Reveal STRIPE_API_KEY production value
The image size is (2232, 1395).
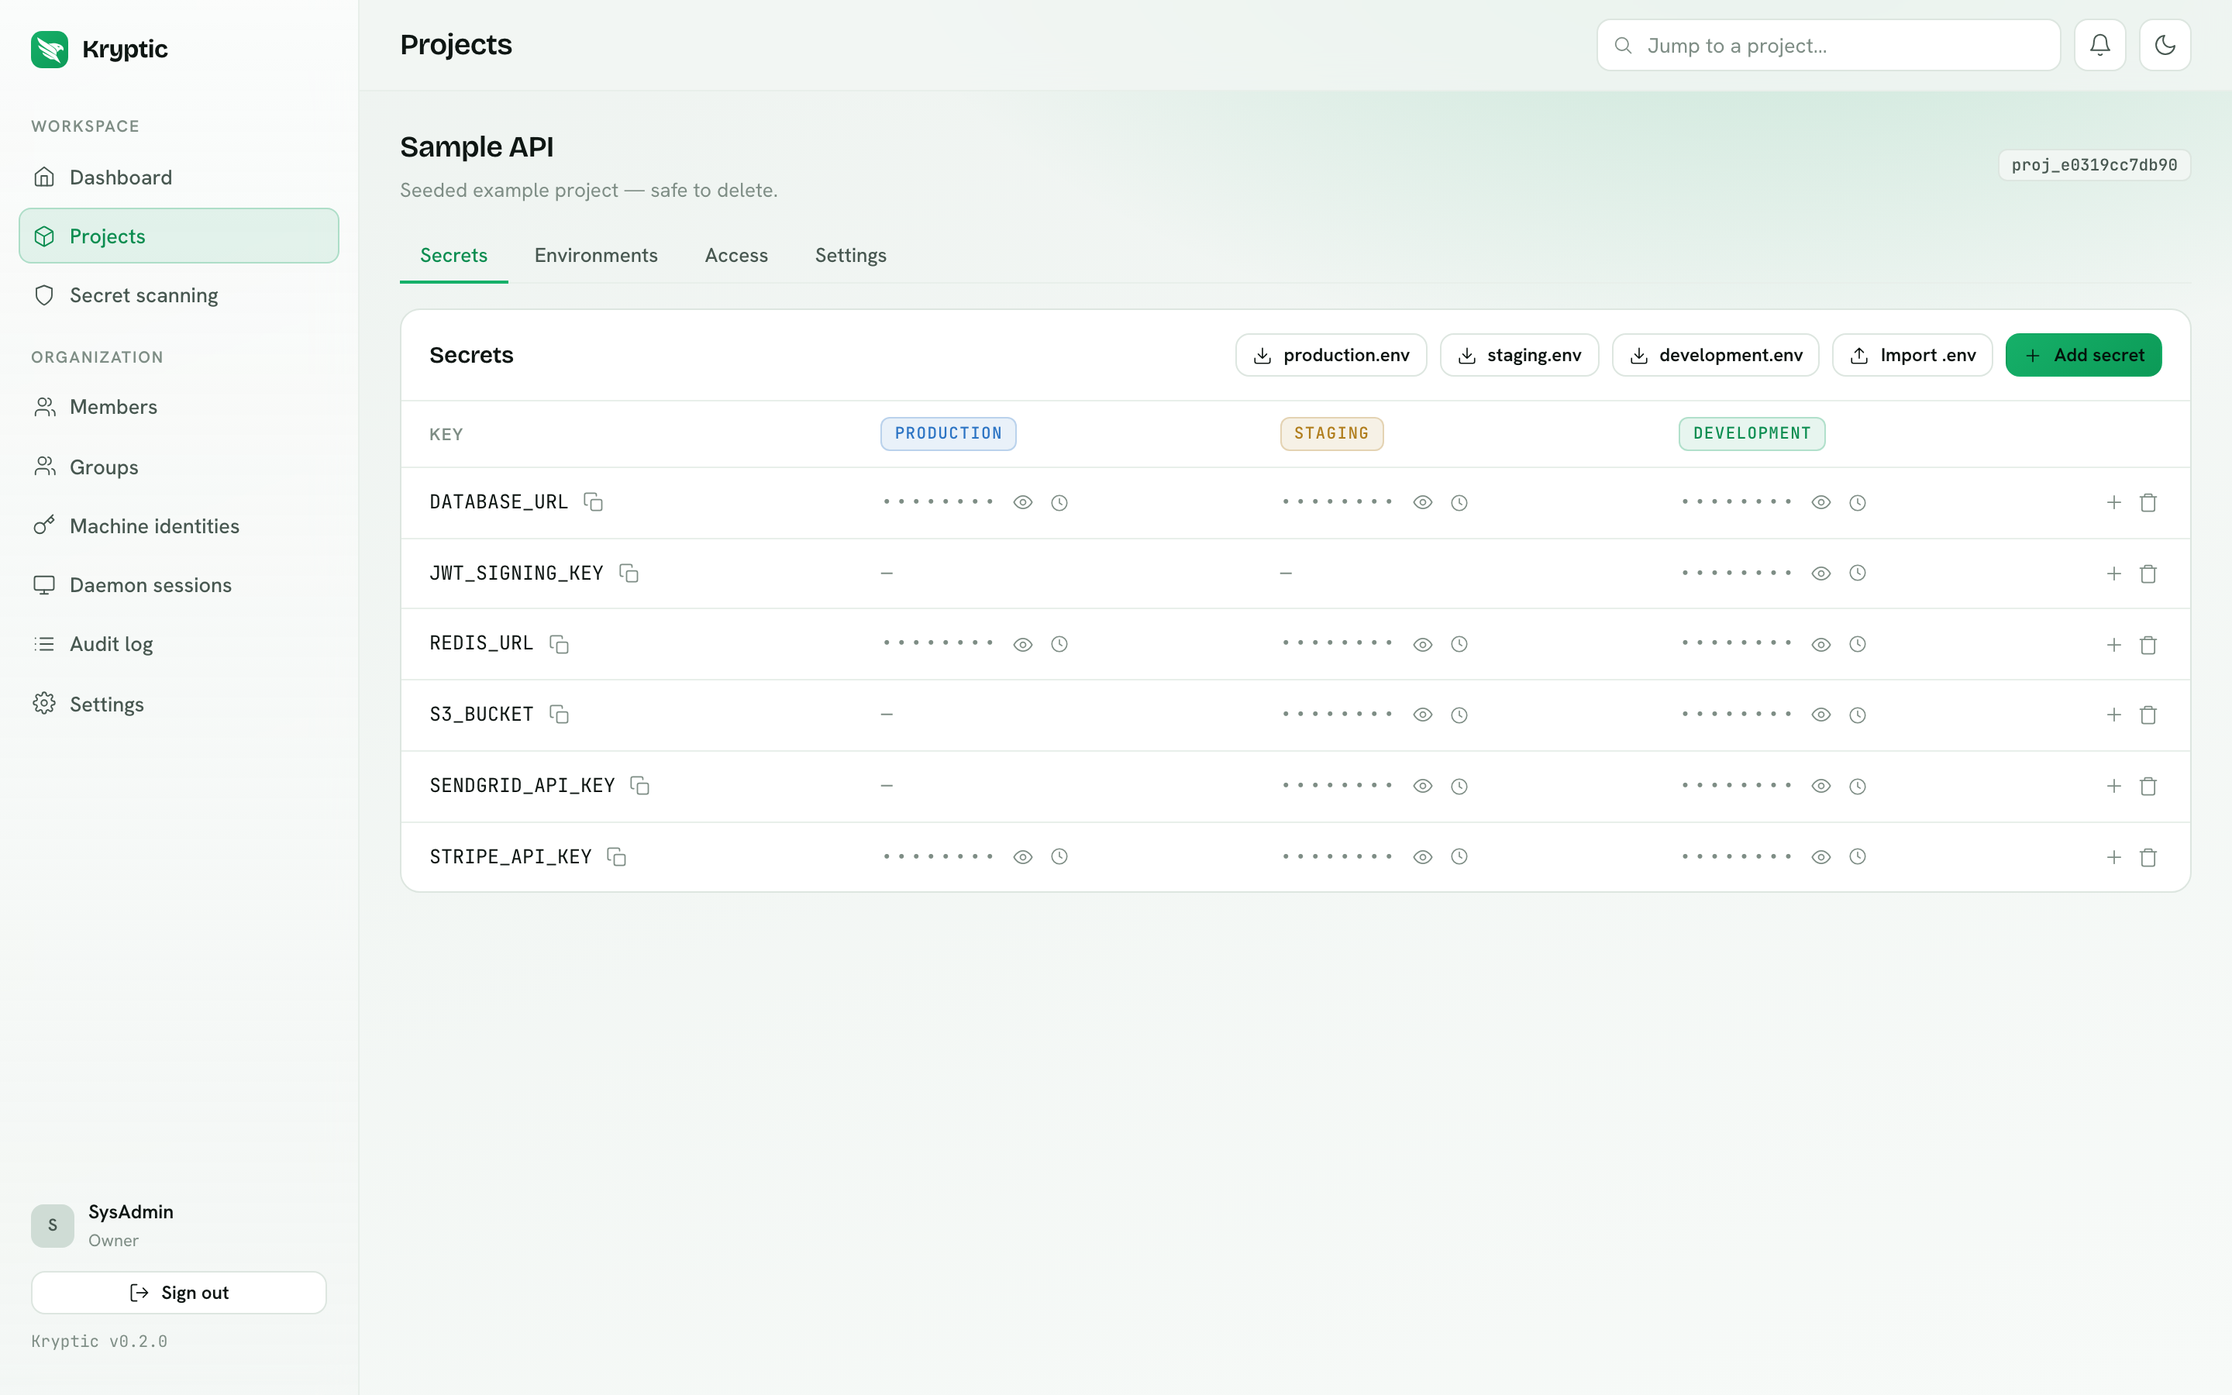tap(1023, 856)
